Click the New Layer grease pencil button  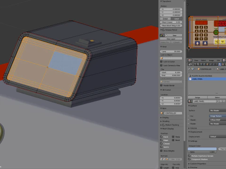pos(171,39)
